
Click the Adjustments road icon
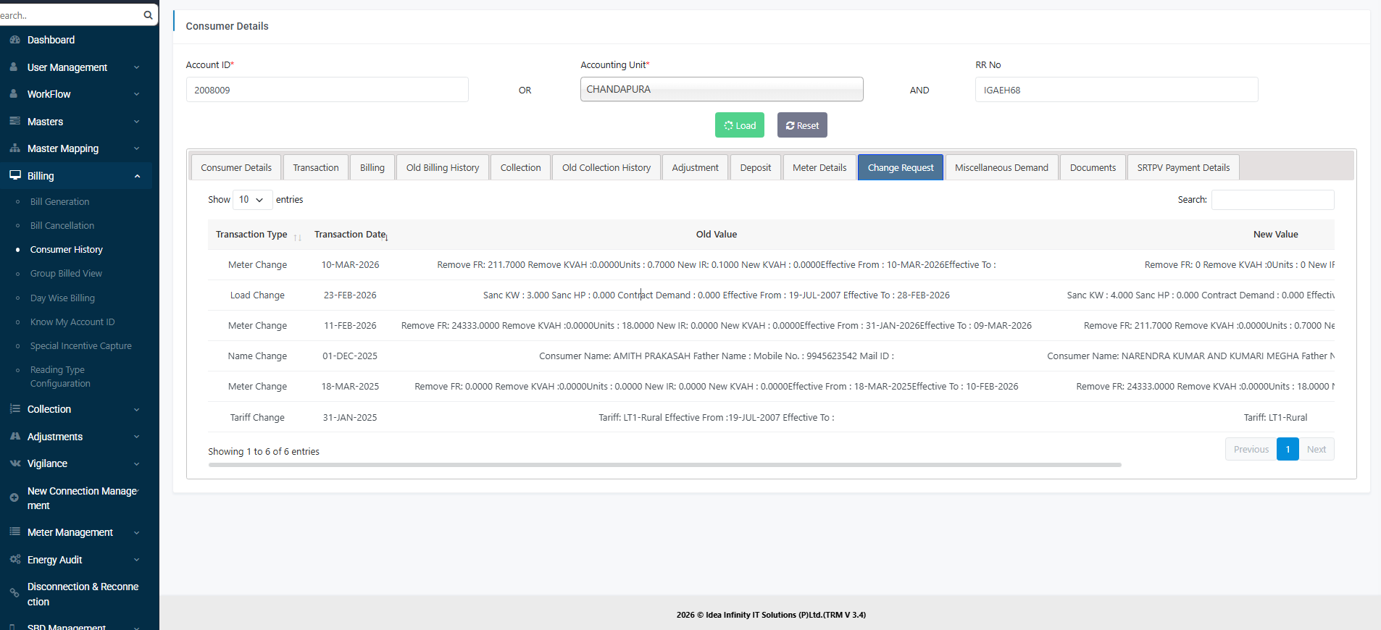[14, 436]
